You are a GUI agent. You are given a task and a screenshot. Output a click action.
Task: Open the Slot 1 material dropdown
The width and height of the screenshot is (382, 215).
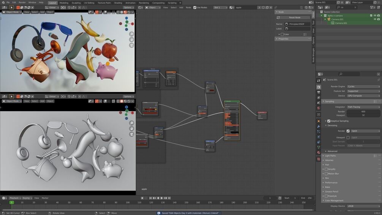point(220,8)
